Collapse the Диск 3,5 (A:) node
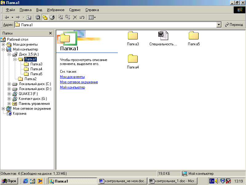The image size is (246, 185). 9,55
